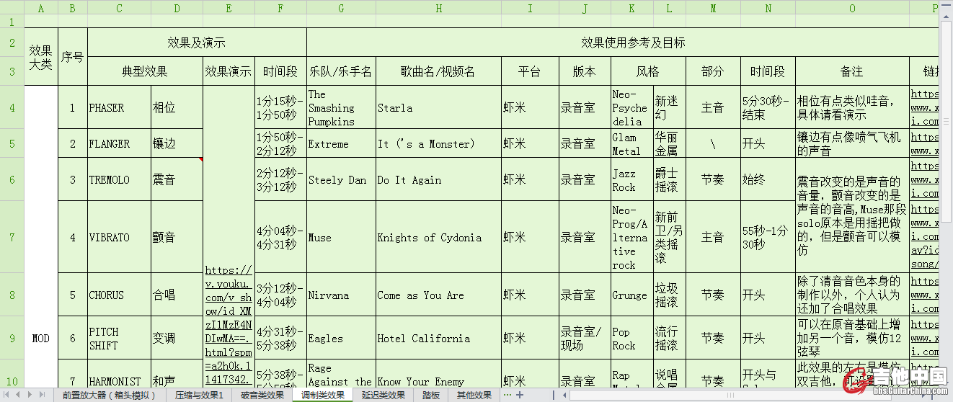Select row 7 header
The image size is (953, 402).
(12, 237)
